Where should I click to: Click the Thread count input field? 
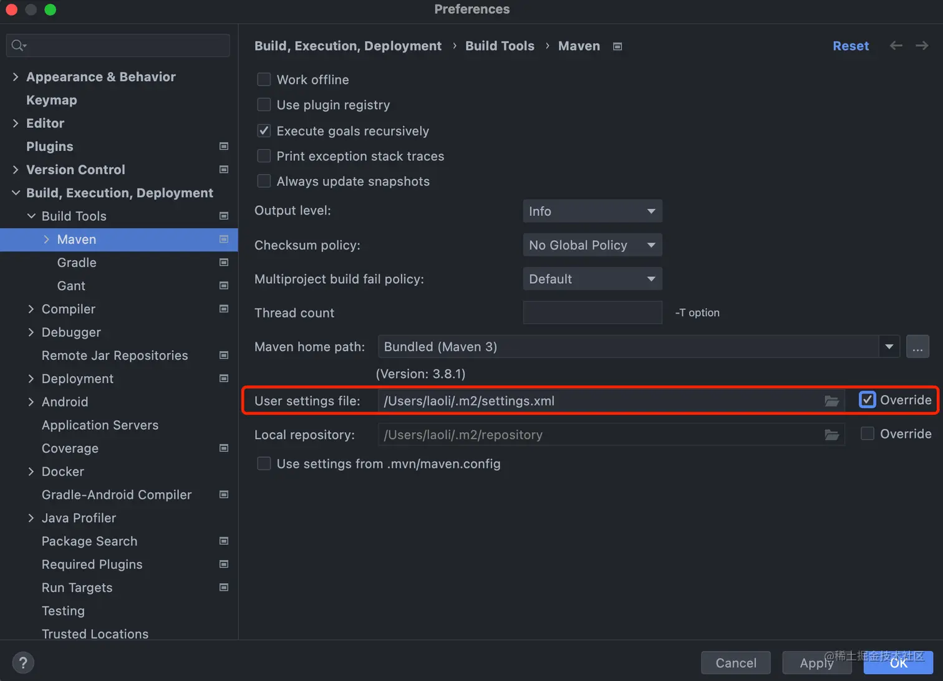click(592, 312)
